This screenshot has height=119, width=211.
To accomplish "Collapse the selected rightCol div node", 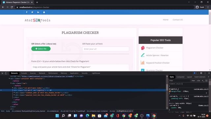I will click(x=13, y=90).
